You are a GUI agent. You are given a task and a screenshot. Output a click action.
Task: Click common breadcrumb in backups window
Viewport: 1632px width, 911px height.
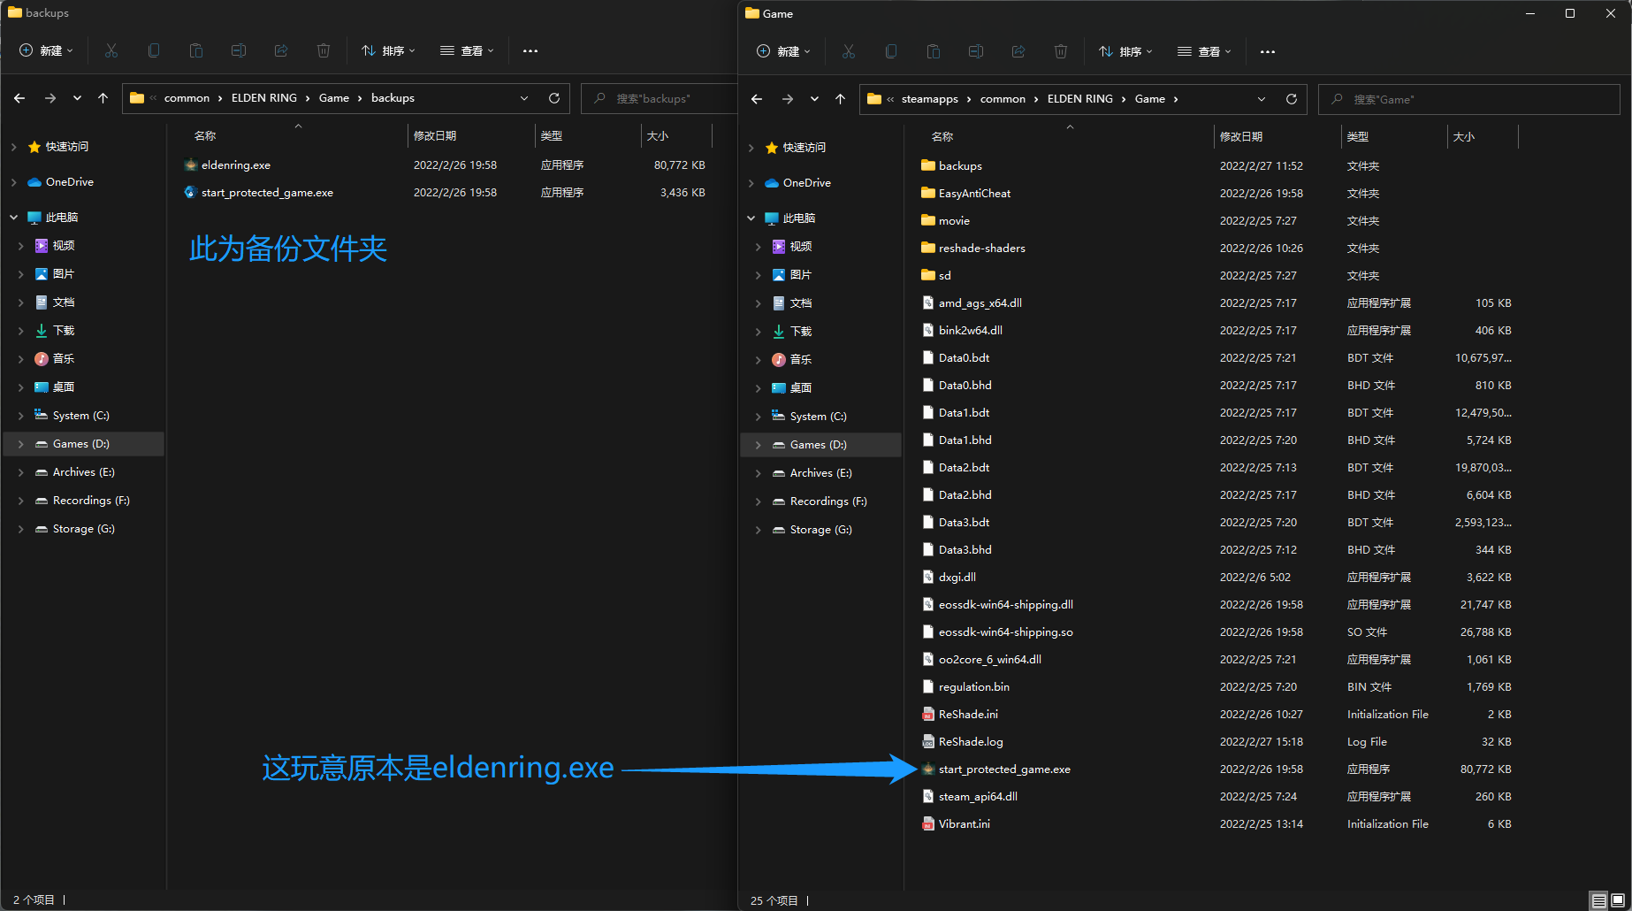pos(187,98)
